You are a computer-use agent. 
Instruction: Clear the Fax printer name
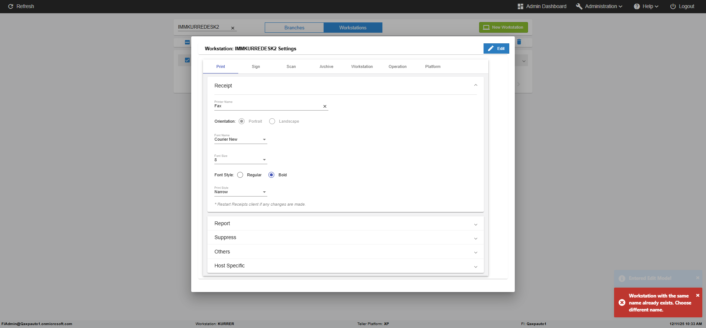pyautogui.click(x=325, y=106)
